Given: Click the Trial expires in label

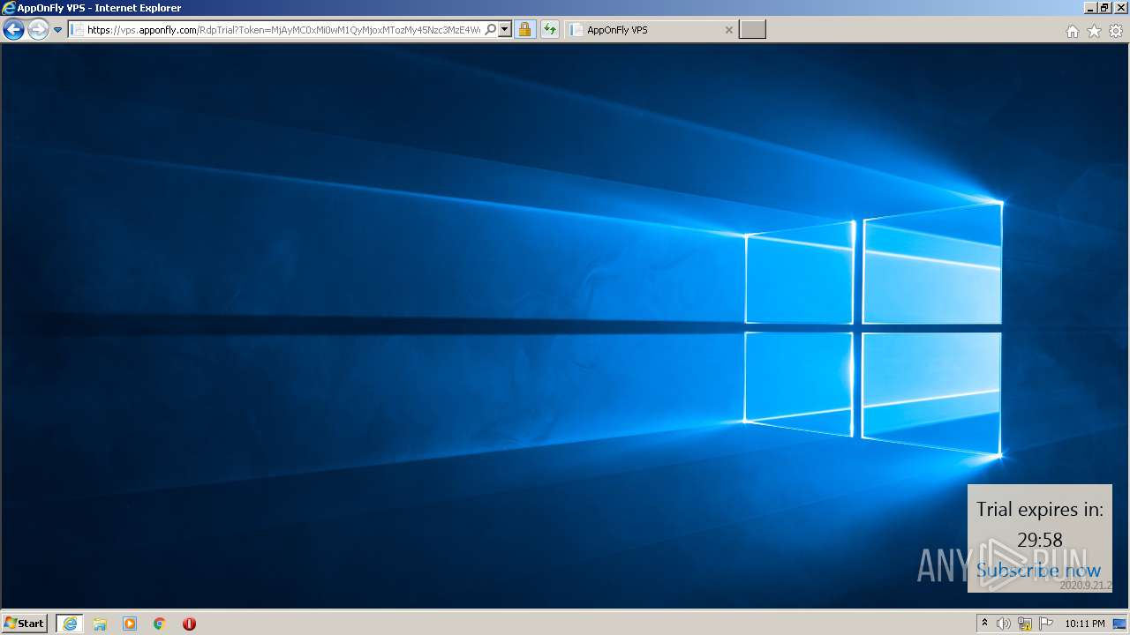Looking at the screenshot, I should (1040, 510).
